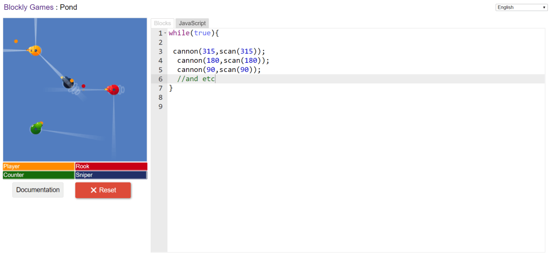
Task: Click line number 9 in the gutter
Action: coord(160,106)
